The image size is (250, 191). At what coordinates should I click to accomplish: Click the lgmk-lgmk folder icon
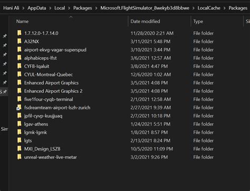[x=20, y=132]
